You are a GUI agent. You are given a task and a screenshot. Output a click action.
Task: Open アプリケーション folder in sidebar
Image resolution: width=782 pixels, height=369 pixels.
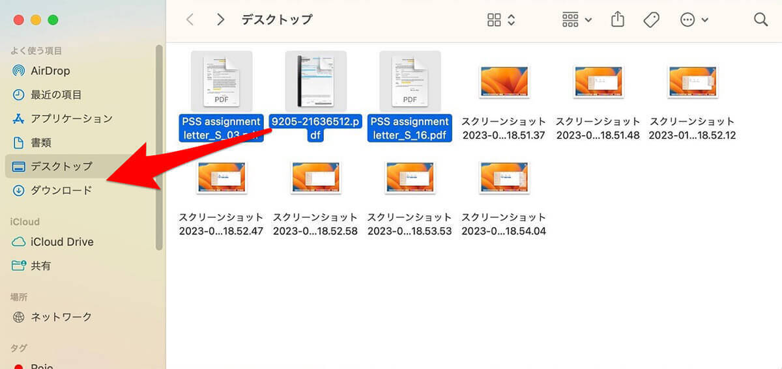(71, 119)
